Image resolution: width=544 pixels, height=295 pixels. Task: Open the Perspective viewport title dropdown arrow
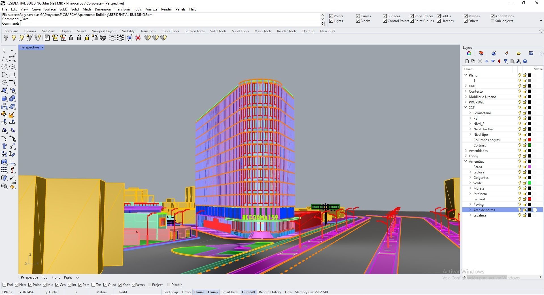coord(42,47)
